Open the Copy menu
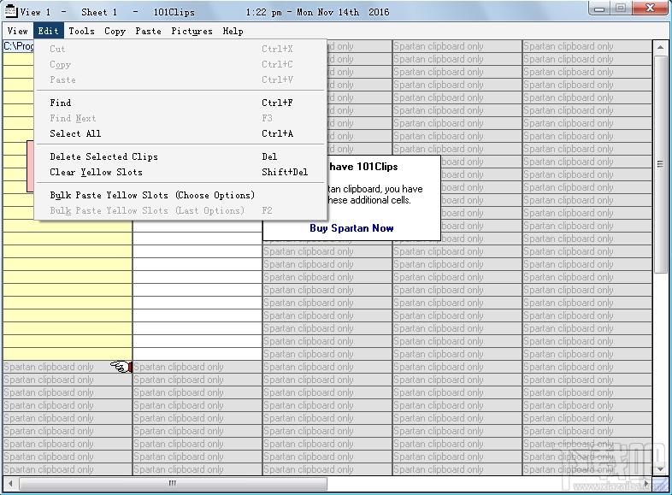Image resolution: width=672 pixels, height=495 pixels. [x=115, y=31]
